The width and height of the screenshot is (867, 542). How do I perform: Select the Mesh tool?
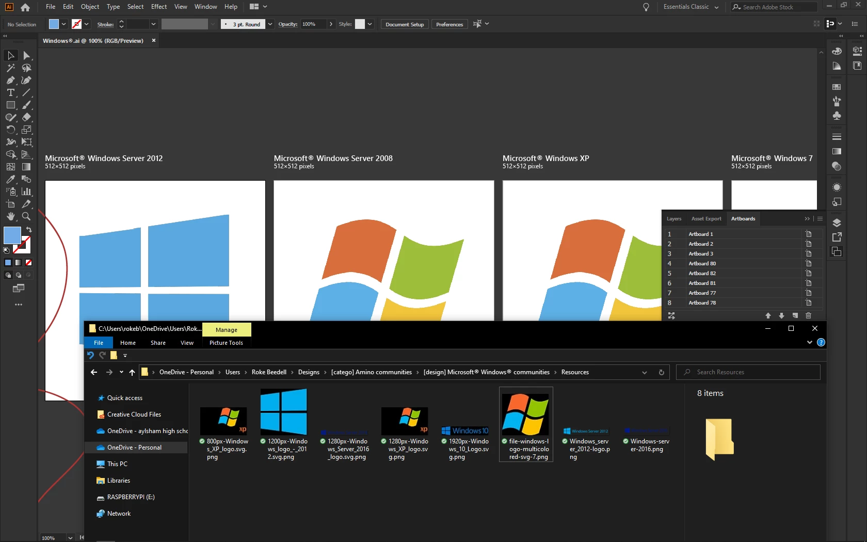coord(11,167)
